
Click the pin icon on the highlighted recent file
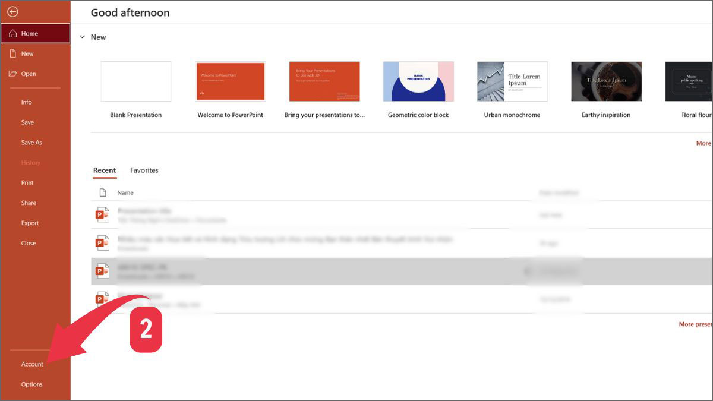[526, 271]
